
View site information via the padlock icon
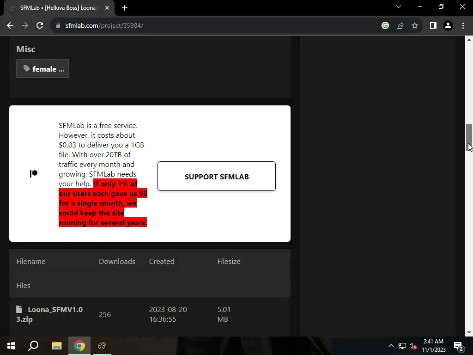point(58,26)
